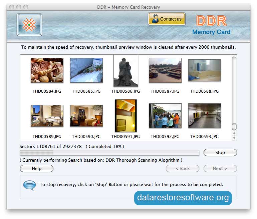Select the subway corridor thumbnail THD00593.JPG
The height and width of the screenshot is (219, 257).
click(x=204, y=116)
